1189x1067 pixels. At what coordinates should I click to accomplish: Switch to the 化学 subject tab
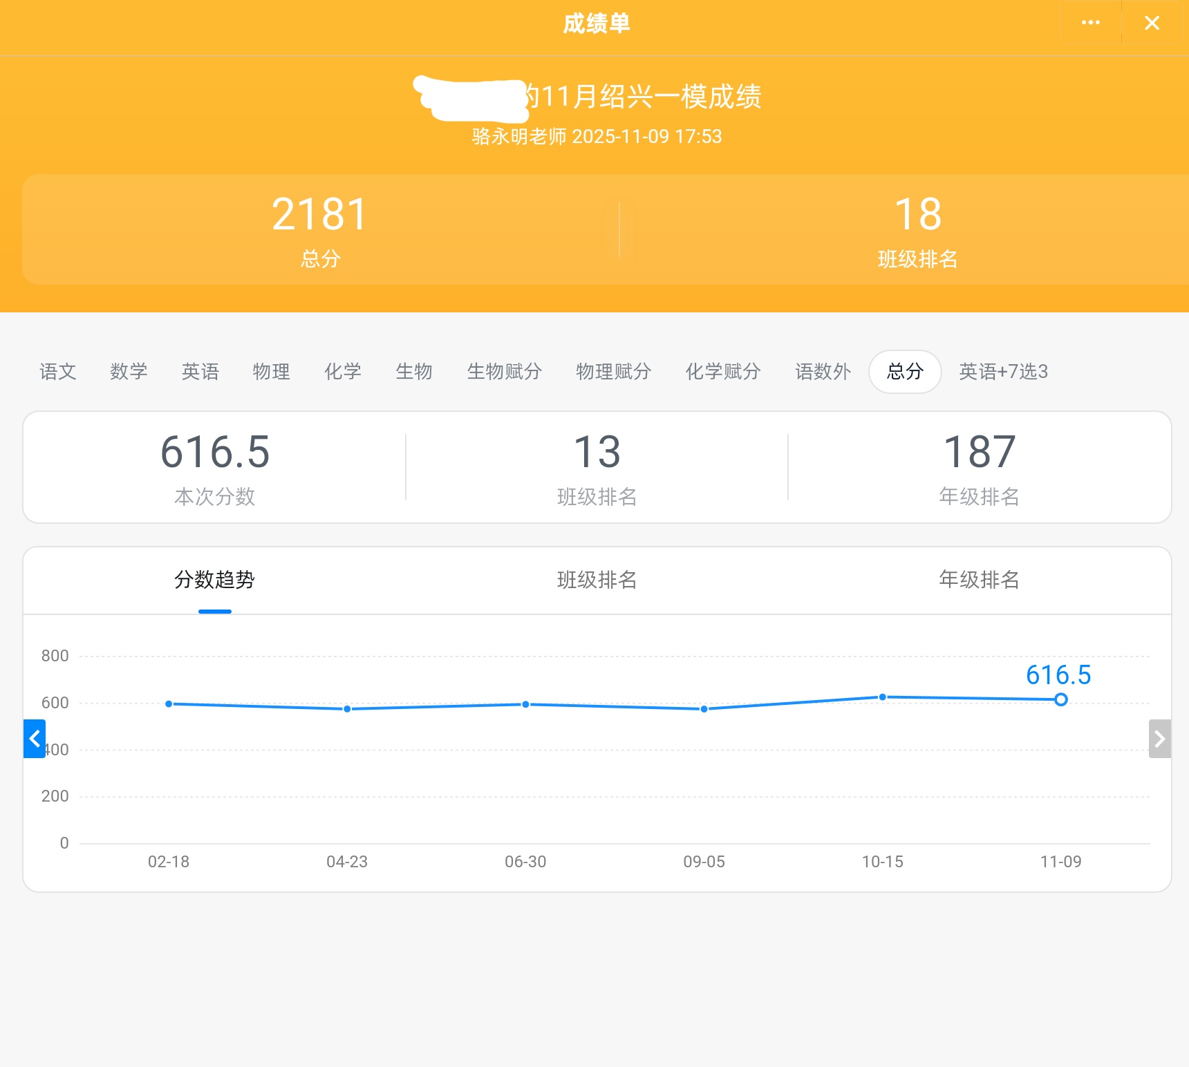pos(343,372)
